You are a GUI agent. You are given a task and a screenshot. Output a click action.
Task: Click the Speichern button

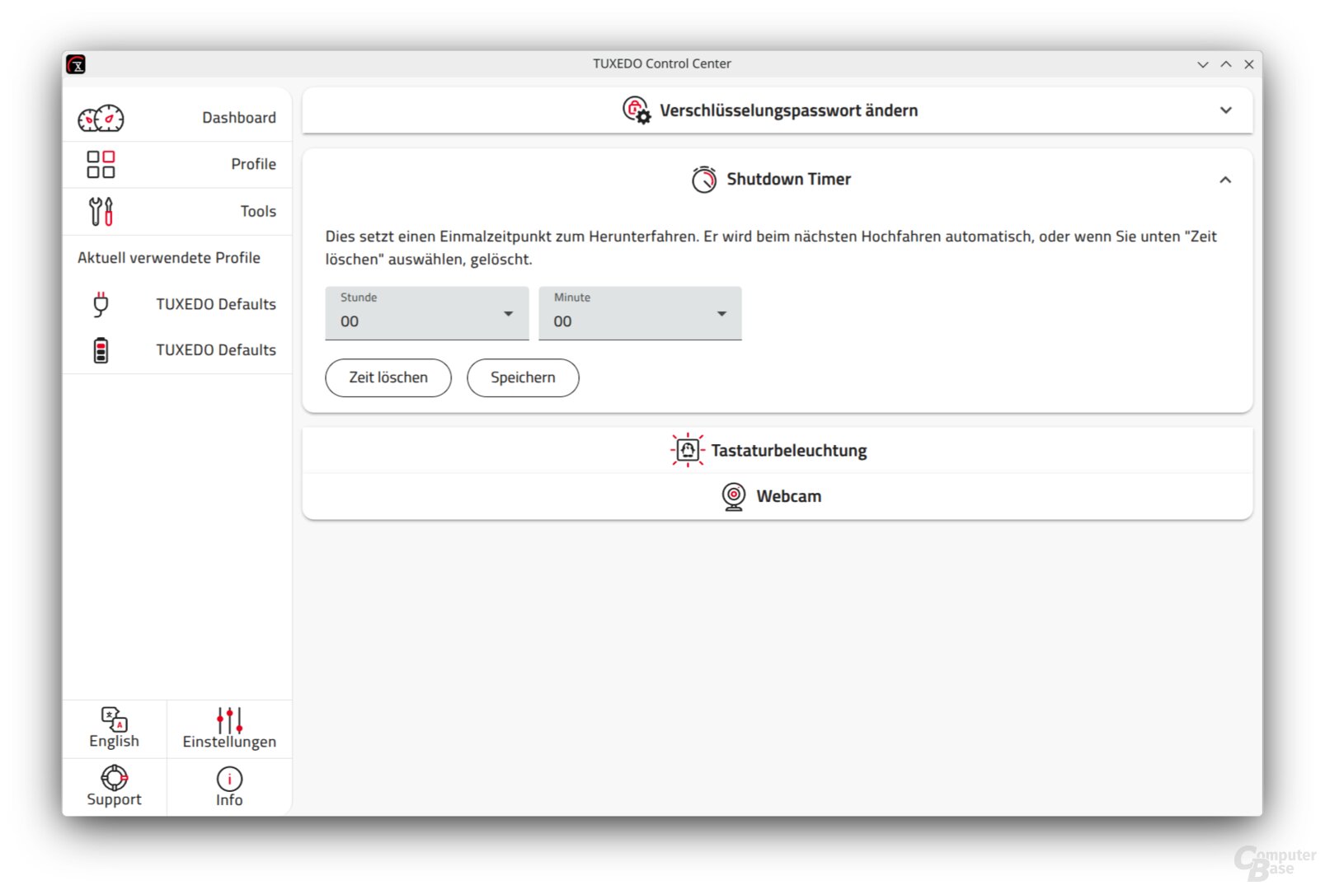(523, 377)
